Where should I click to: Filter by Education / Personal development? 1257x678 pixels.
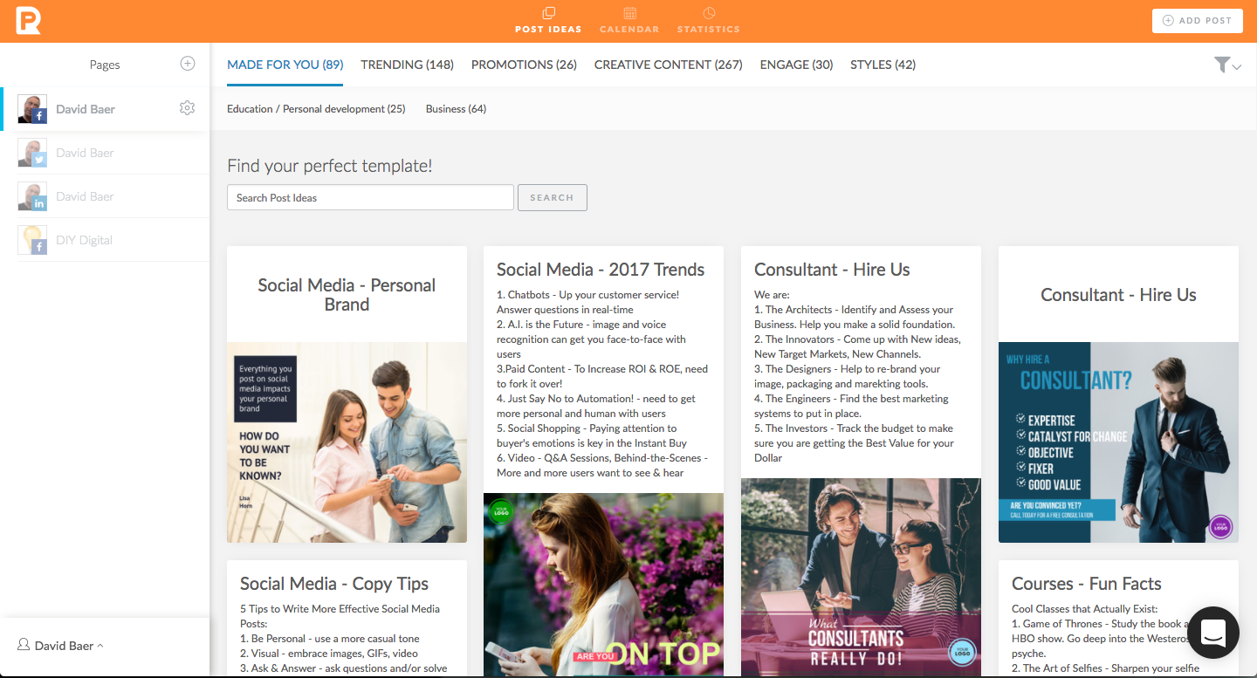(316, 109)
